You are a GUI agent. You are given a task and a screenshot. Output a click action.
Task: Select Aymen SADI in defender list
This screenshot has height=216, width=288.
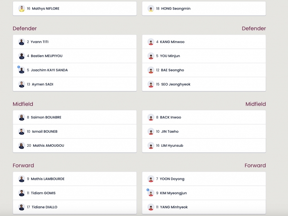(75, 84)
